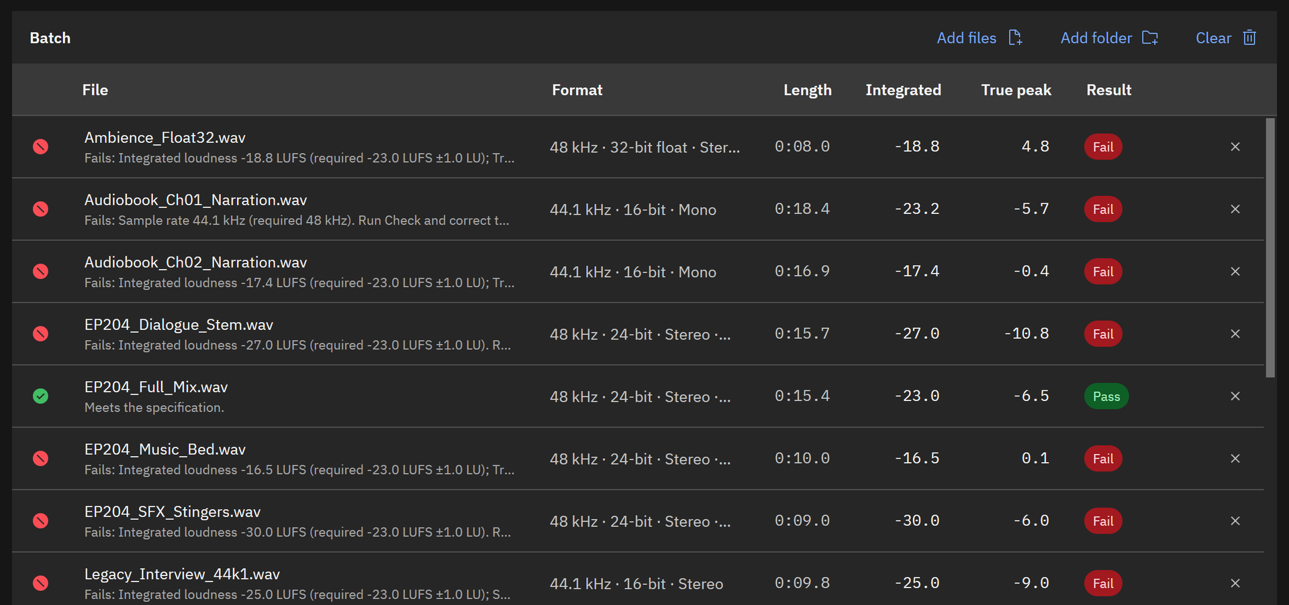Click the Length column header
This screenshot has height=605, width=1289.
tap(808, 91)
